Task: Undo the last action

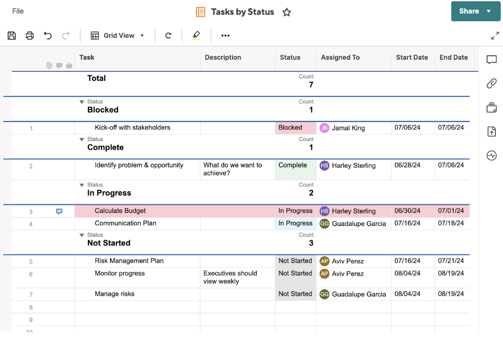Action: 48,35
